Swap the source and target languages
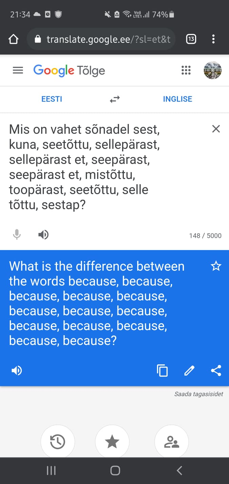Image resolution: width=229 pixels, height=484 pixels. click(x=115, y=99)
